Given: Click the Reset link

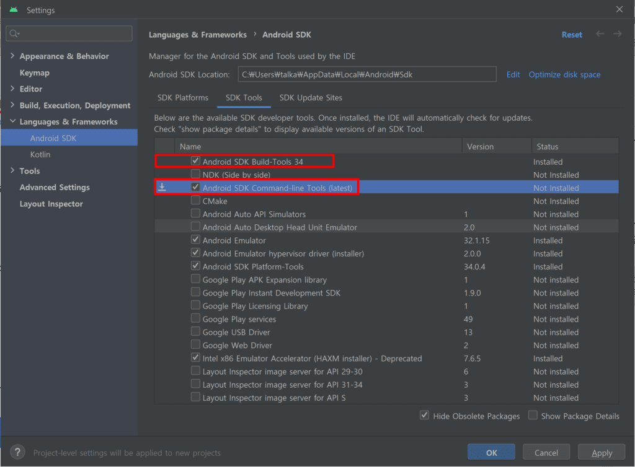Looking at the screenshot, I should pyautogui.click(x=572, y=35).
